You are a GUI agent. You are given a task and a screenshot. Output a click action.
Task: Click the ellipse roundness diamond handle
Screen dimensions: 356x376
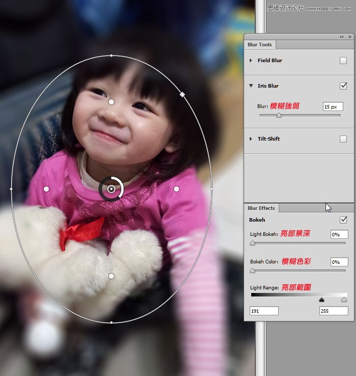183,94
